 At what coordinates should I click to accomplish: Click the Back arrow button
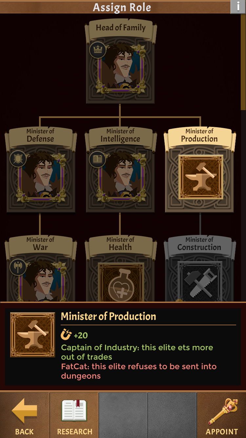(25, 415)
